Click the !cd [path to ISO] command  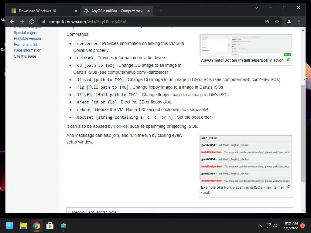pyautogui.click(x=95, y=66)
